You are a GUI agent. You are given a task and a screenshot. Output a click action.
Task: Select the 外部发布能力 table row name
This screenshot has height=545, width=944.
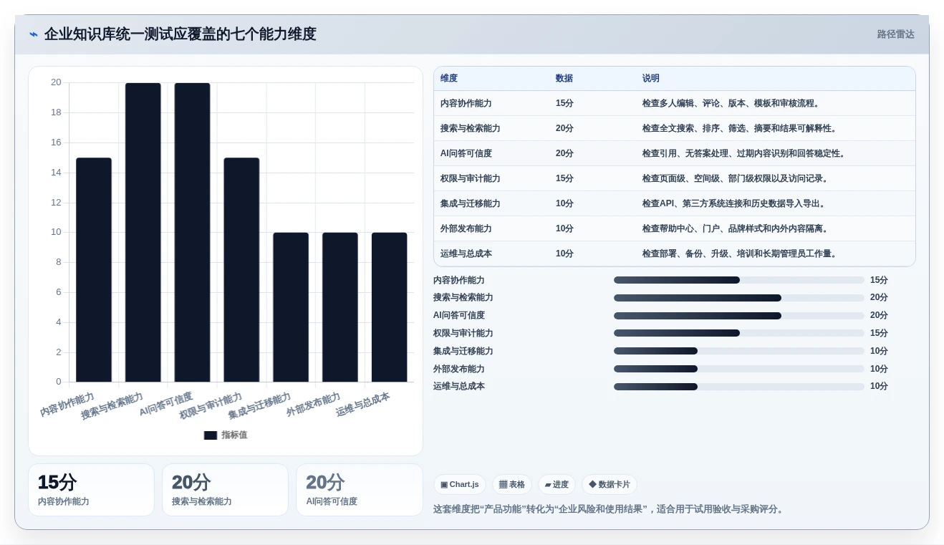[x=466, y=228]
